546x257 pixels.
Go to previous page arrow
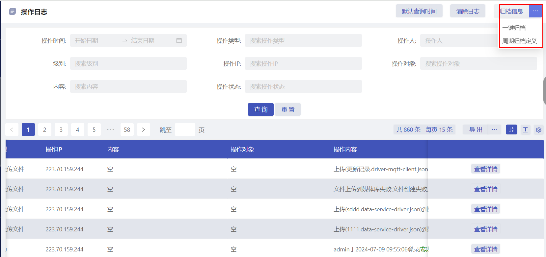coord(12,129)
